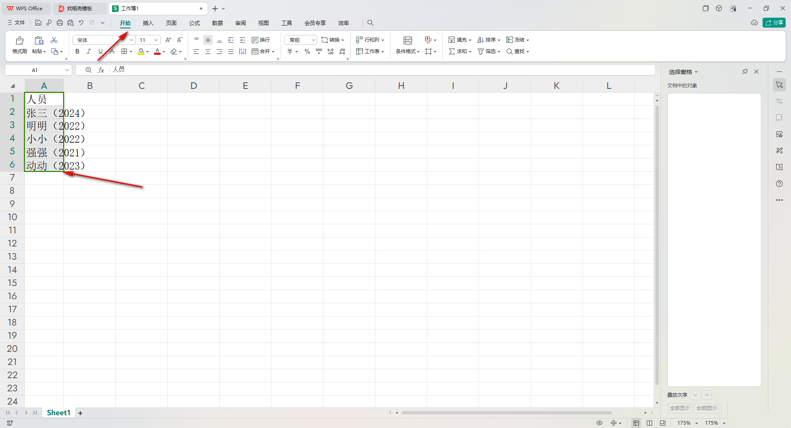Select the Sheet1 tab

tap(59, 413)
